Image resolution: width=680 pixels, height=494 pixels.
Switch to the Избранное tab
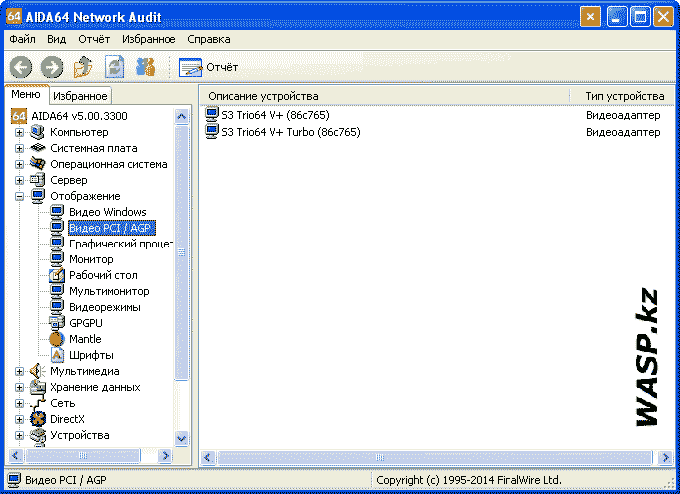80,96
